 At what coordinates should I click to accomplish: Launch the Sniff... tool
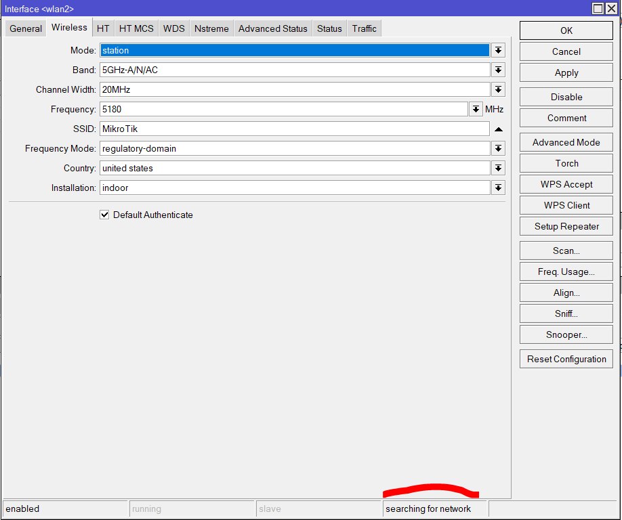click(566, 313)
